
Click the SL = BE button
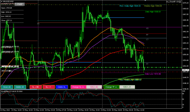[36, 87]
